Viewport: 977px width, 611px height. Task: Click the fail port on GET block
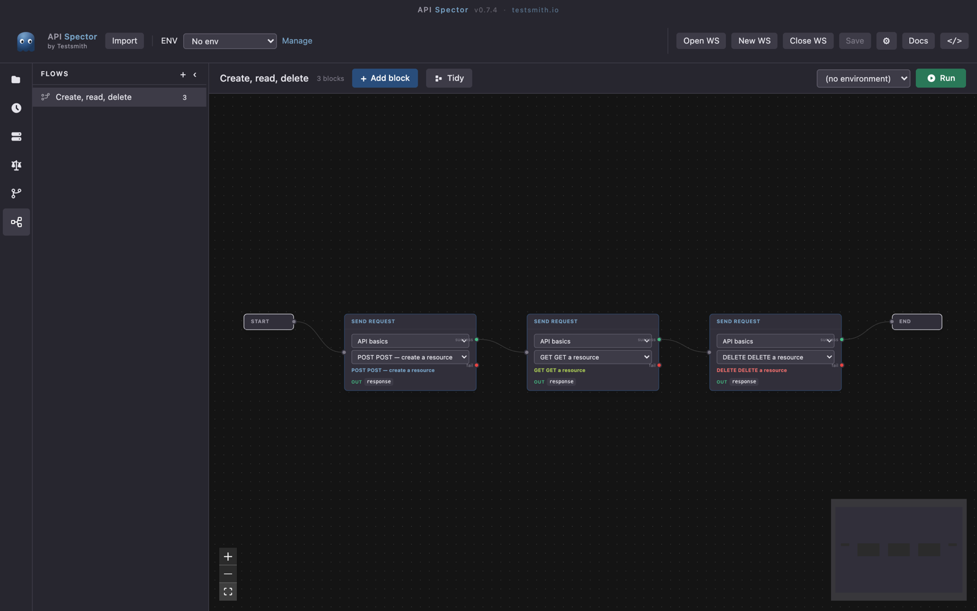tap(659, 365)
